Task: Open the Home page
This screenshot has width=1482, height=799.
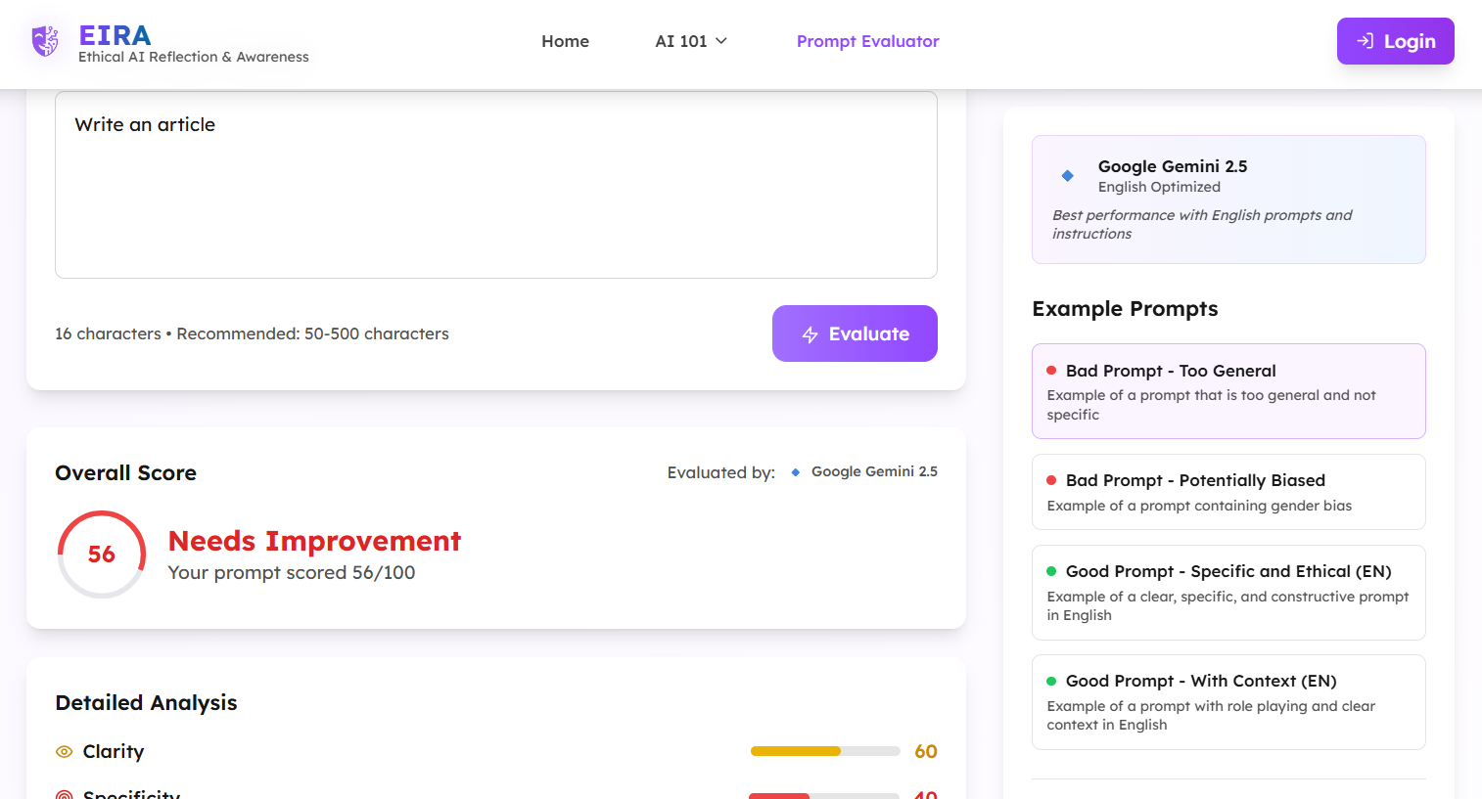Action: [x=565, y=41]
